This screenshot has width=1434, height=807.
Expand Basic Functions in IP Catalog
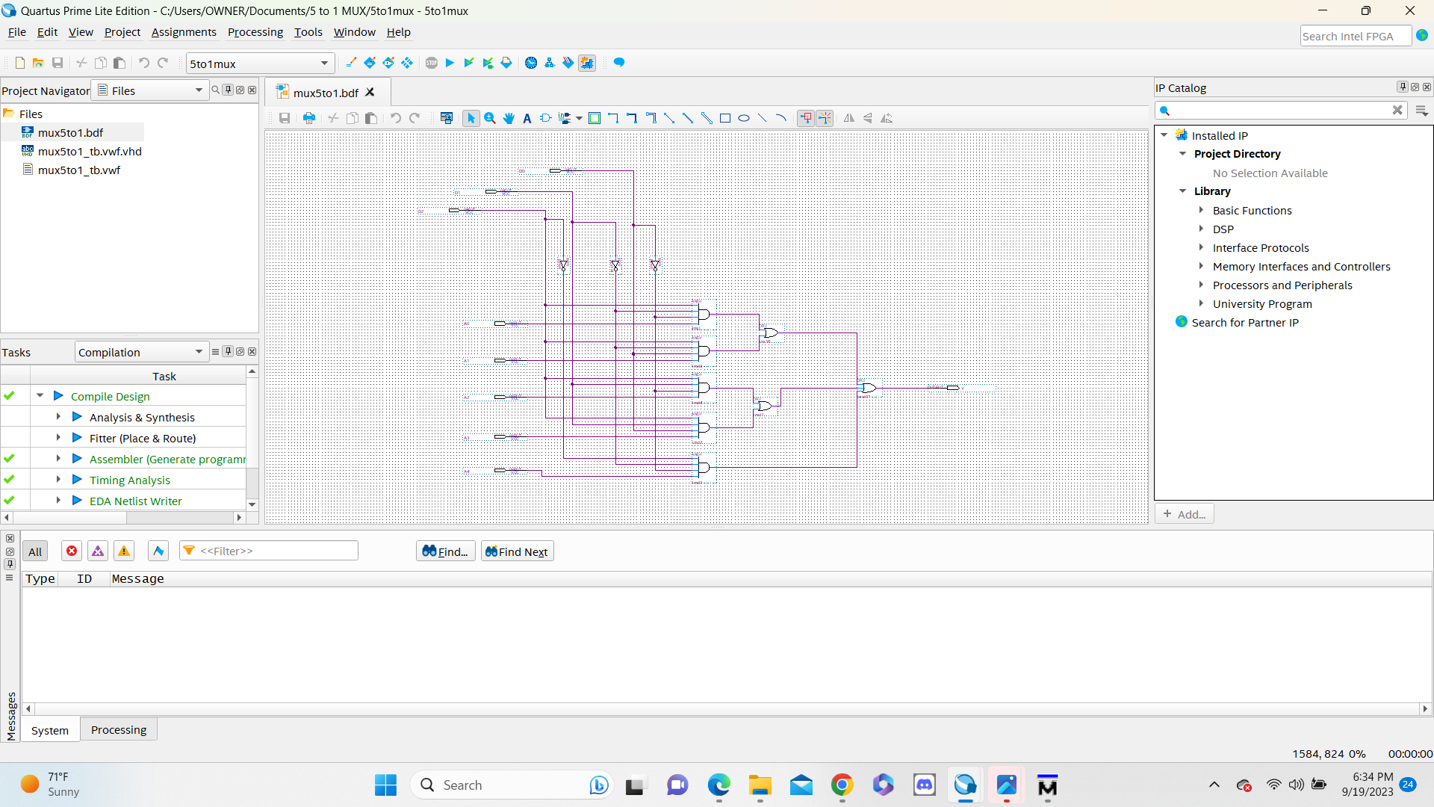click(x=1201, y=211)
